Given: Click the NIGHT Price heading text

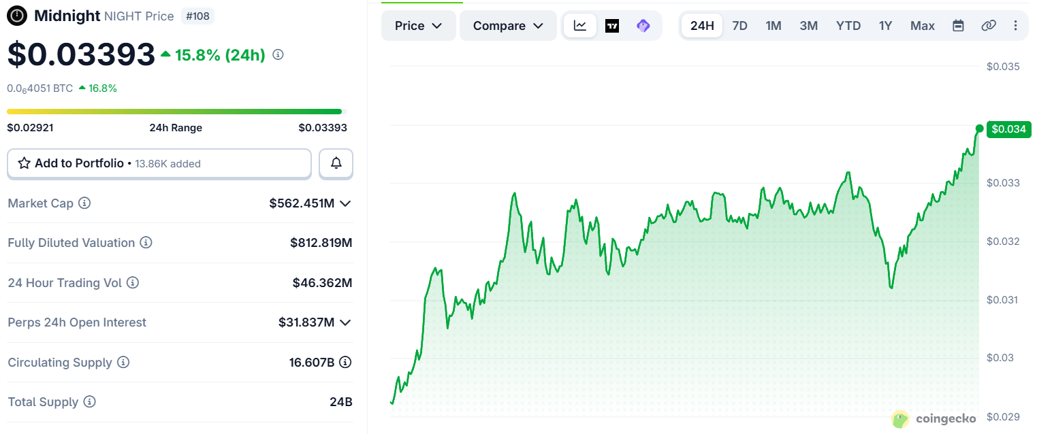Looking at the screenshot, I should coord(140,16).
